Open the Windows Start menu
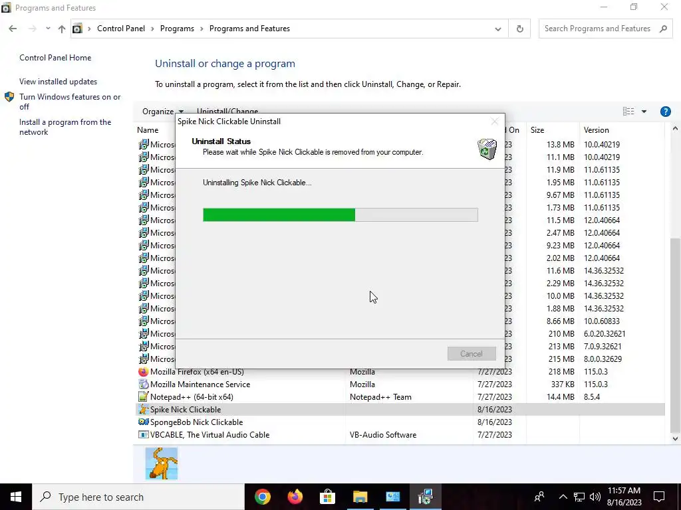 pos(16,497)
